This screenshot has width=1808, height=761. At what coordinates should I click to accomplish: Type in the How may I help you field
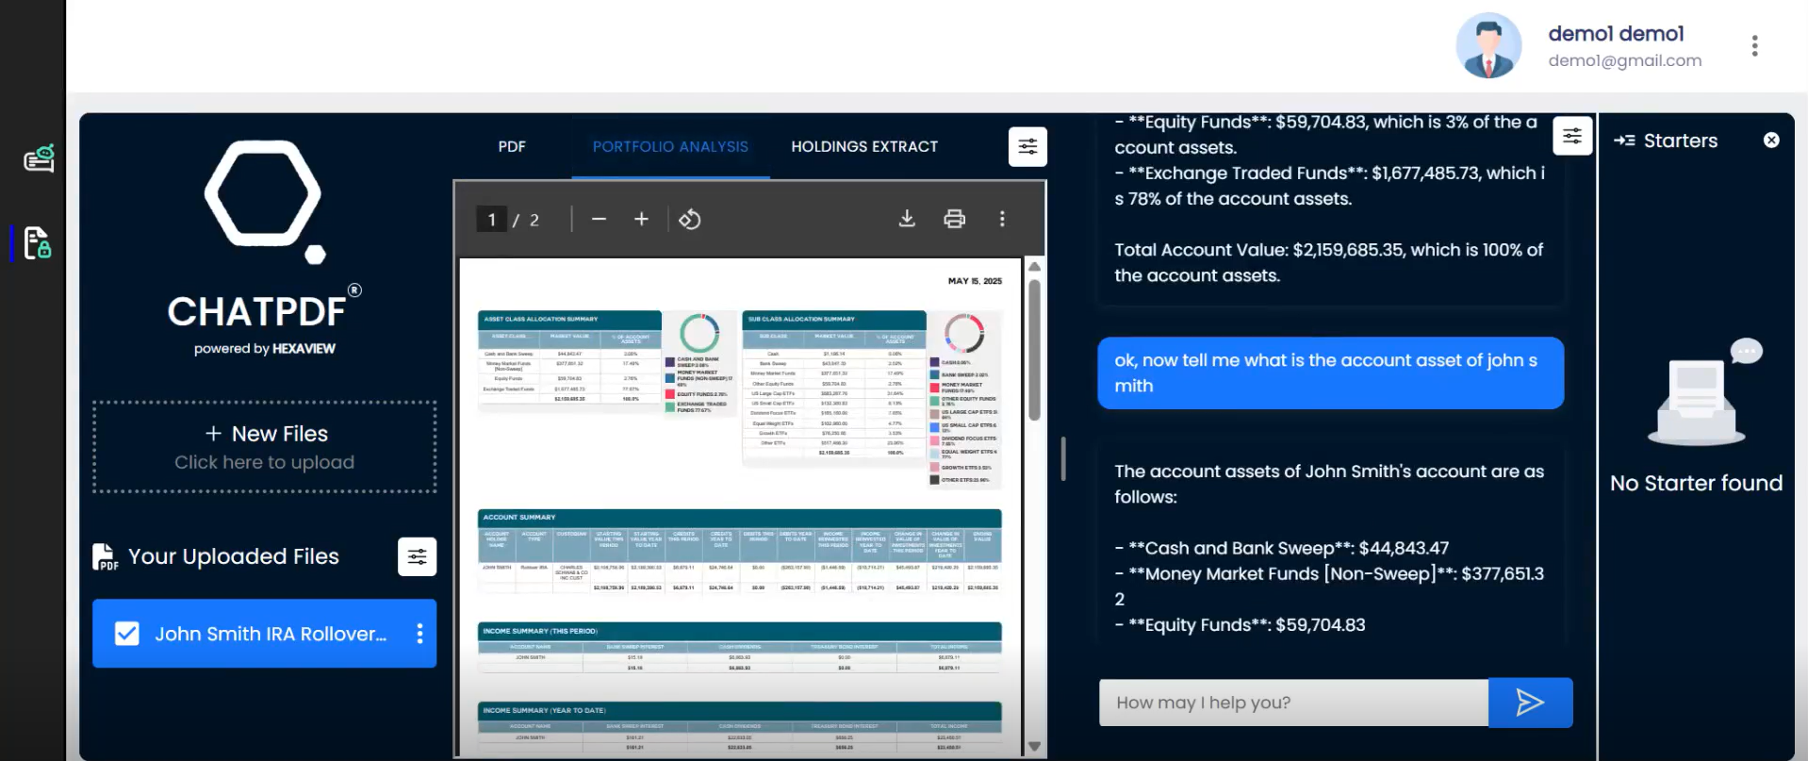click(x=1292, y=703)
